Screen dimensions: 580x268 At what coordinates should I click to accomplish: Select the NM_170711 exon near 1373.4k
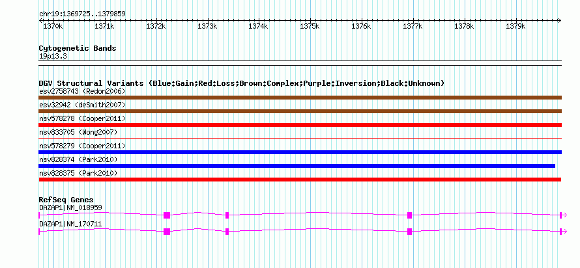click(227, 232)
